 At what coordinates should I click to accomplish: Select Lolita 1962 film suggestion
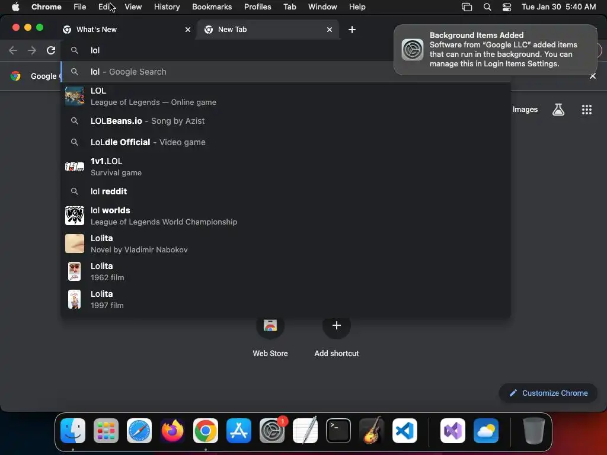point(286,271)
